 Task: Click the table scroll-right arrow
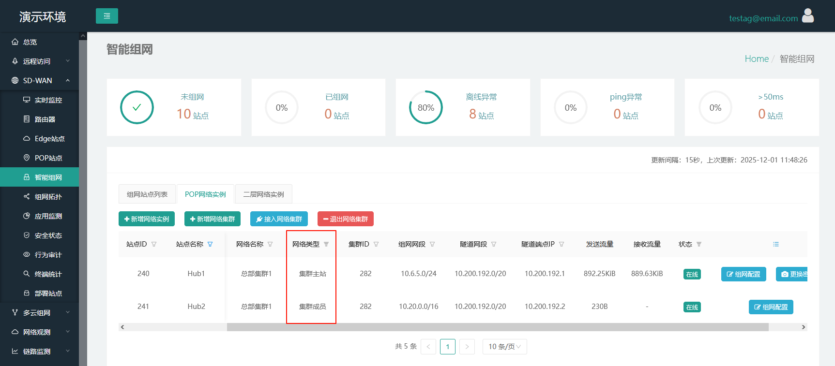pyautogui.click(x=804, y=327)
